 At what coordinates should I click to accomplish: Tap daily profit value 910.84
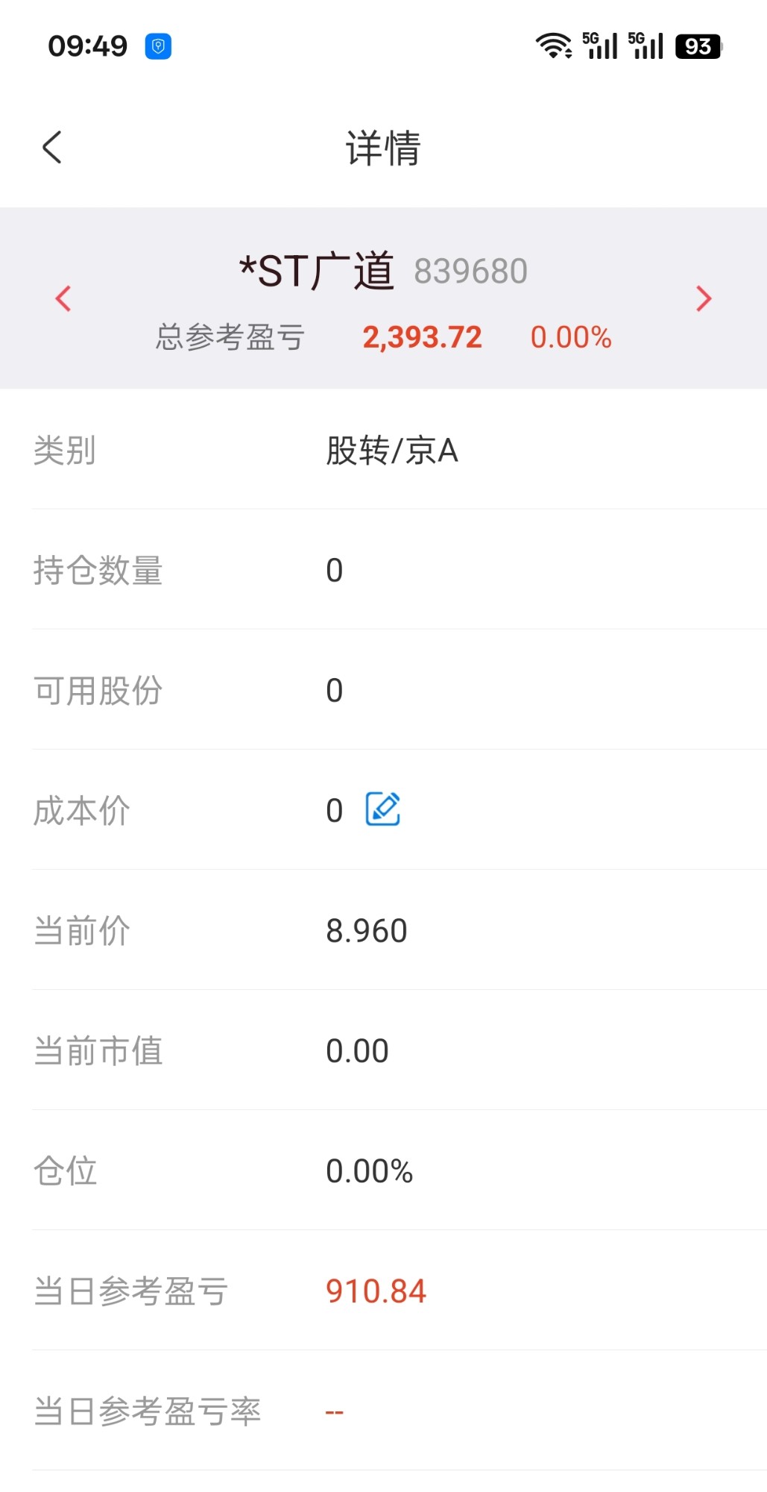click(376, 1291)
